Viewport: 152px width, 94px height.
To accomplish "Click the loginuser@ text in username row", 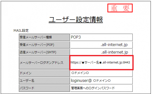I will tap(81, 81).
